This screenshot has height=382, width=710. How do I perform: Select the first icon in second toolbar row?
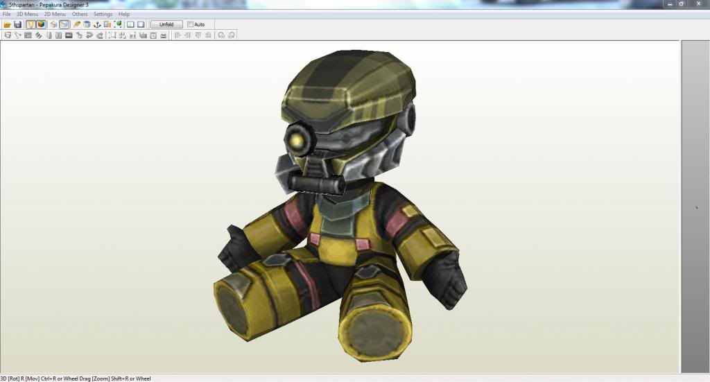(x=8, y=35)
